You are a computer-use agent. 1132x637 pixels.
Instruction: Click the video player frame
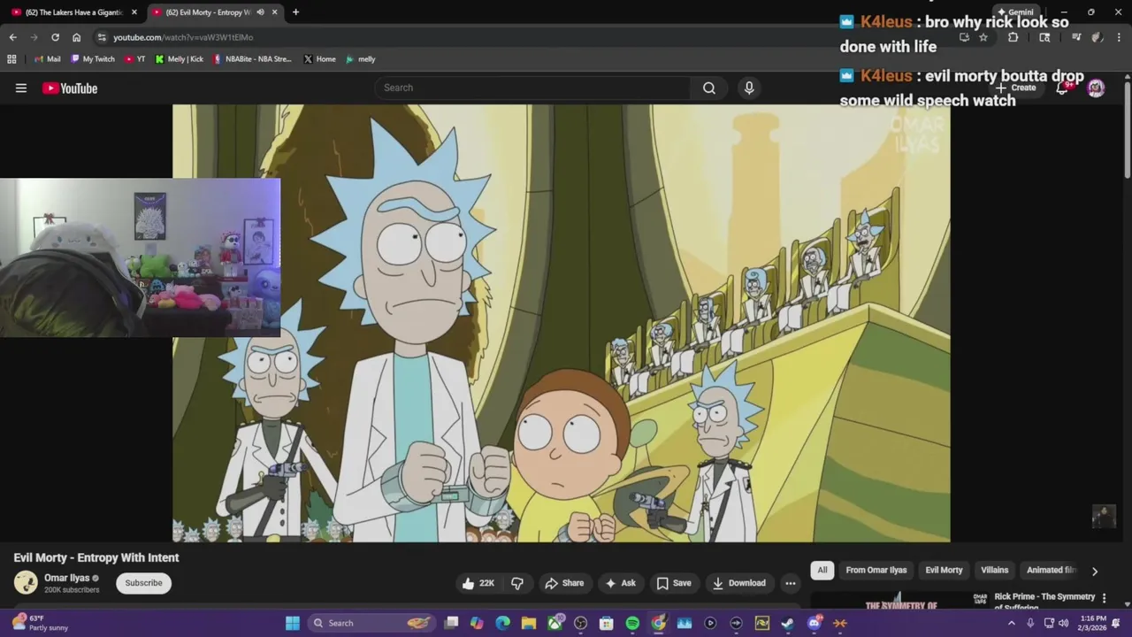[x=562, y=323]
